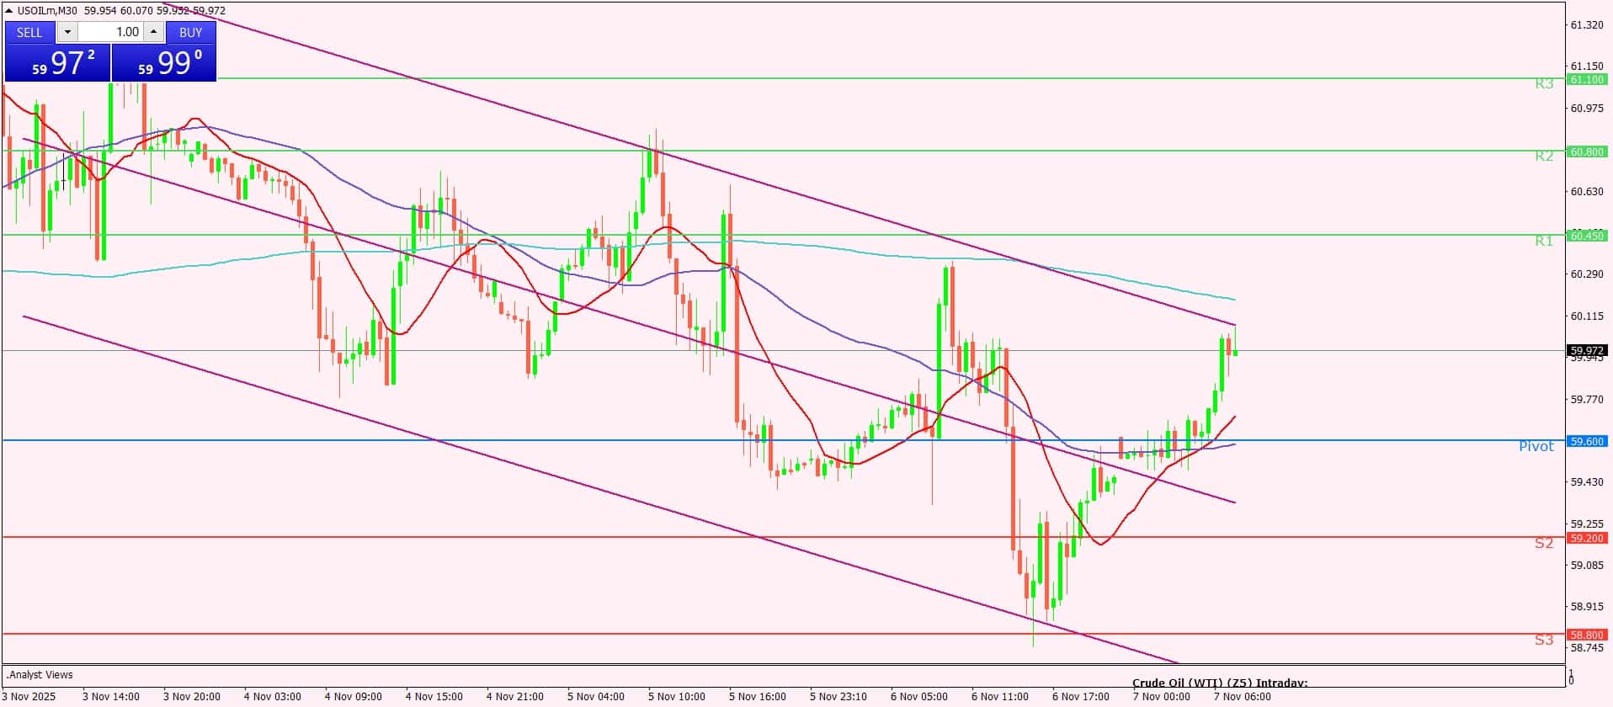The width and height of the screenshot is (1613, 707).
Task: Focus the 1.00 volume input field
Action: (110, 32)
